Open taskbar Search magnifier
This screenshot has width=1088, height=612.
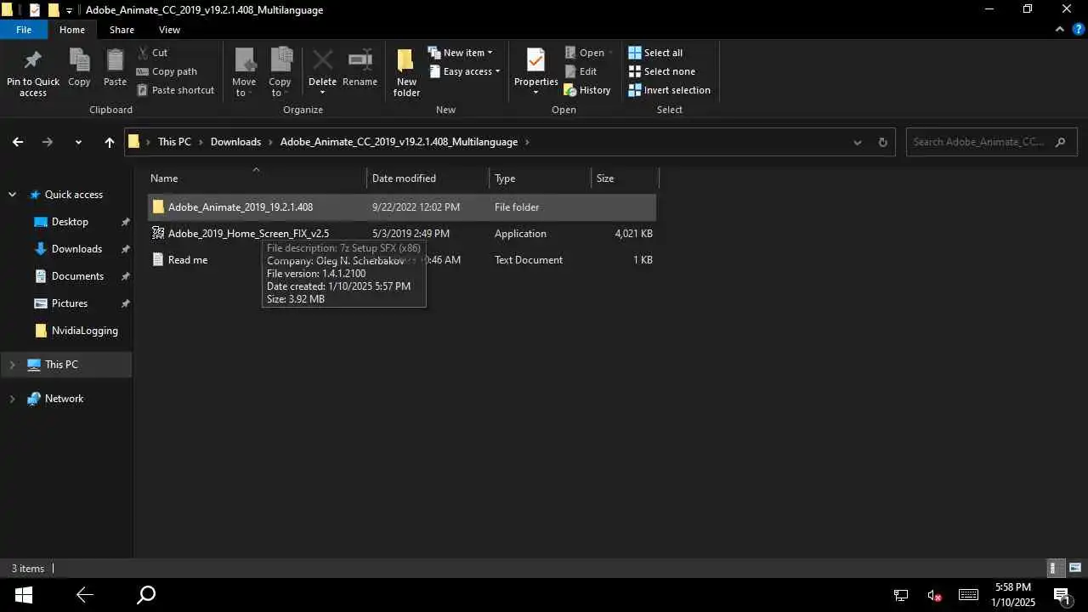(146, 595)
